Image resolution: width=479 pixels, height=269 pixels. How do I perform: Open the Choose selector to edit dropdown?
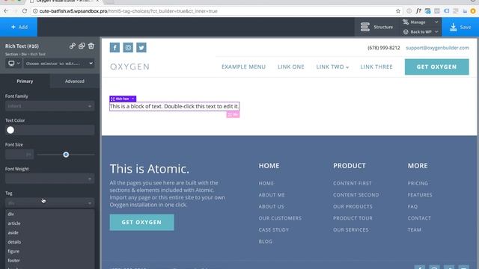tap(59, 64)
